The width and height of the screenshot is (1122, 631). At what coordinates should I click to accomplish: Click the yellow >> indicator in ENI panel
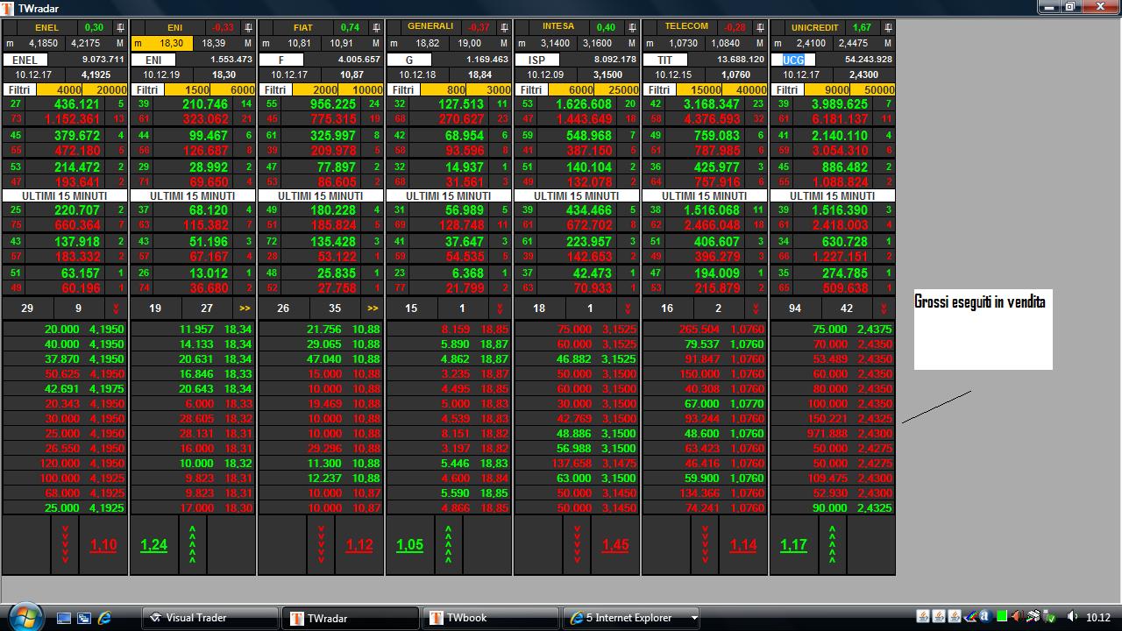244,308
